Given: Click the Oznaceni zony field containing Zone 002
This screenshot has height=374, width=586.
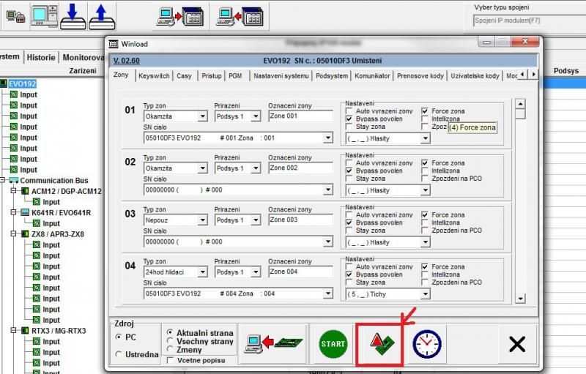Looking at the screenshot, I should pyautogui.click(x=300, y=168).
